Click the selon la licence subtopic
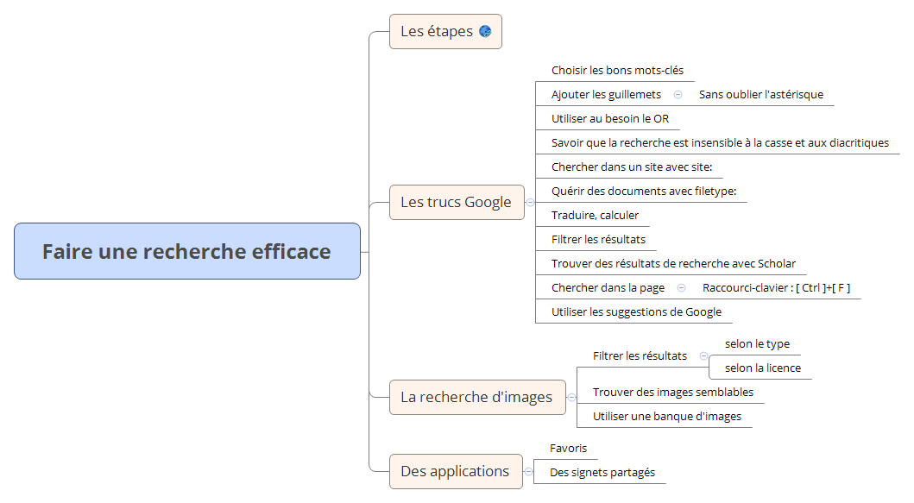 click(x=762, y=368)
